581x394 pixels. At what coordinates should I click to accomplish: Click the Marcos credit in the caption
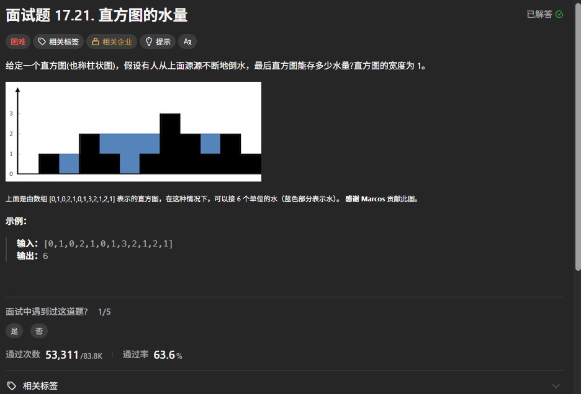[x=373, y=199]
